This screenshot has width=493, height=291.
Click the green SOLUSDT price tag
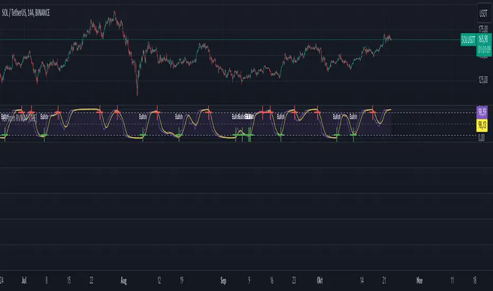(x=468, y=40)
